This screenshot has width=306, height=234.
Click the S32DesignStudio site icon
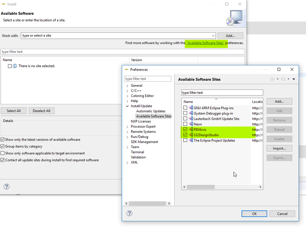point(191,135)
